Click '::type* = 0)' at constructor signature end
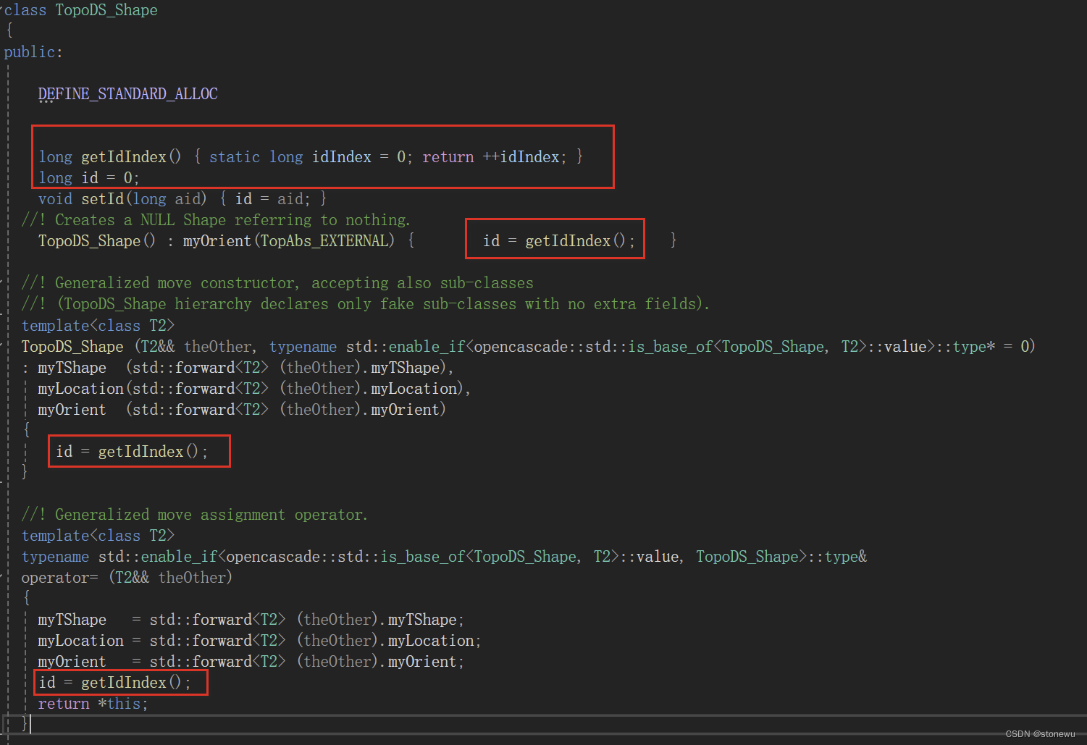Image resolution: width=1087 pixels, height=745 pixels. tap(987, 347)
